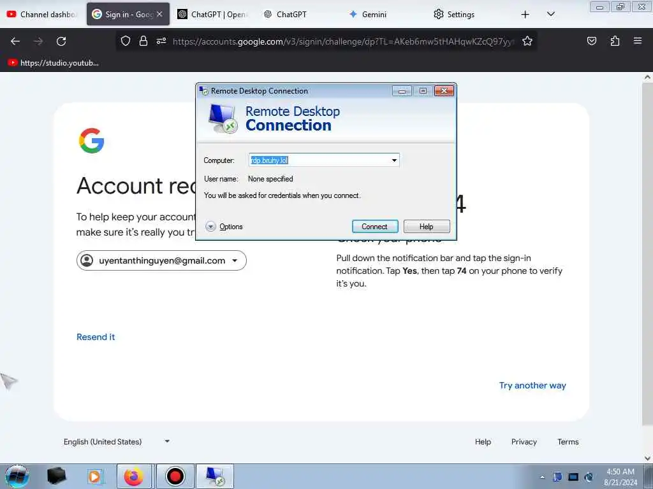Open the Firefox hamburger menu
653x489 pixels.
coord(638,41)
